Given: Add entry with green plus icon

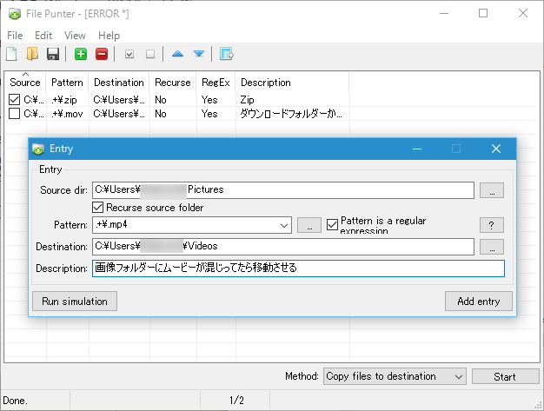Looking at the screenshot, I should tap(81, 54).
